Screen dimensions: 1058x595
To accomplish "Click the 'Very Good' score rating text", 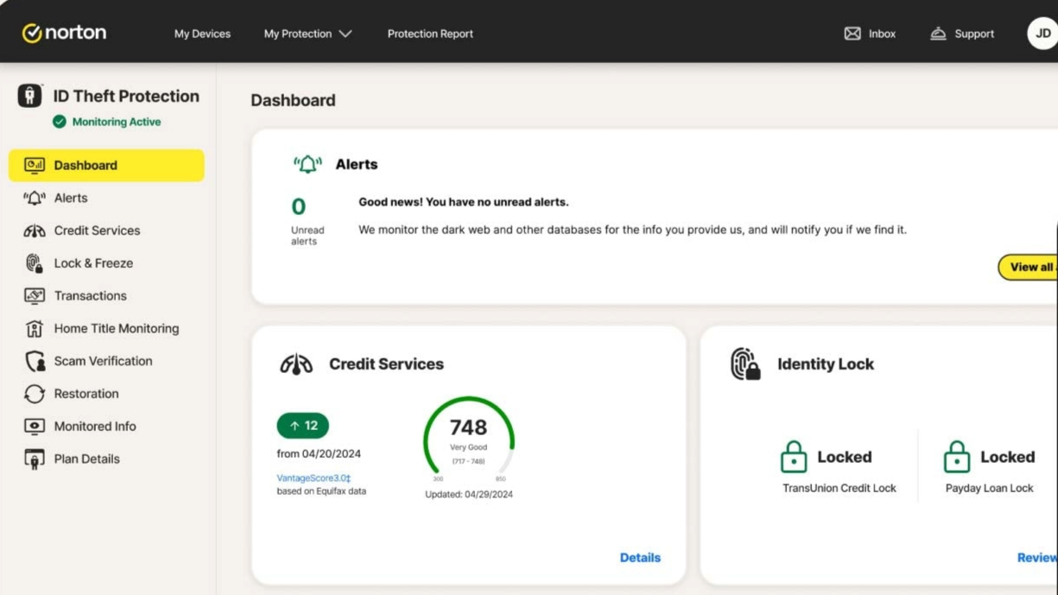I will click(469, 447).
